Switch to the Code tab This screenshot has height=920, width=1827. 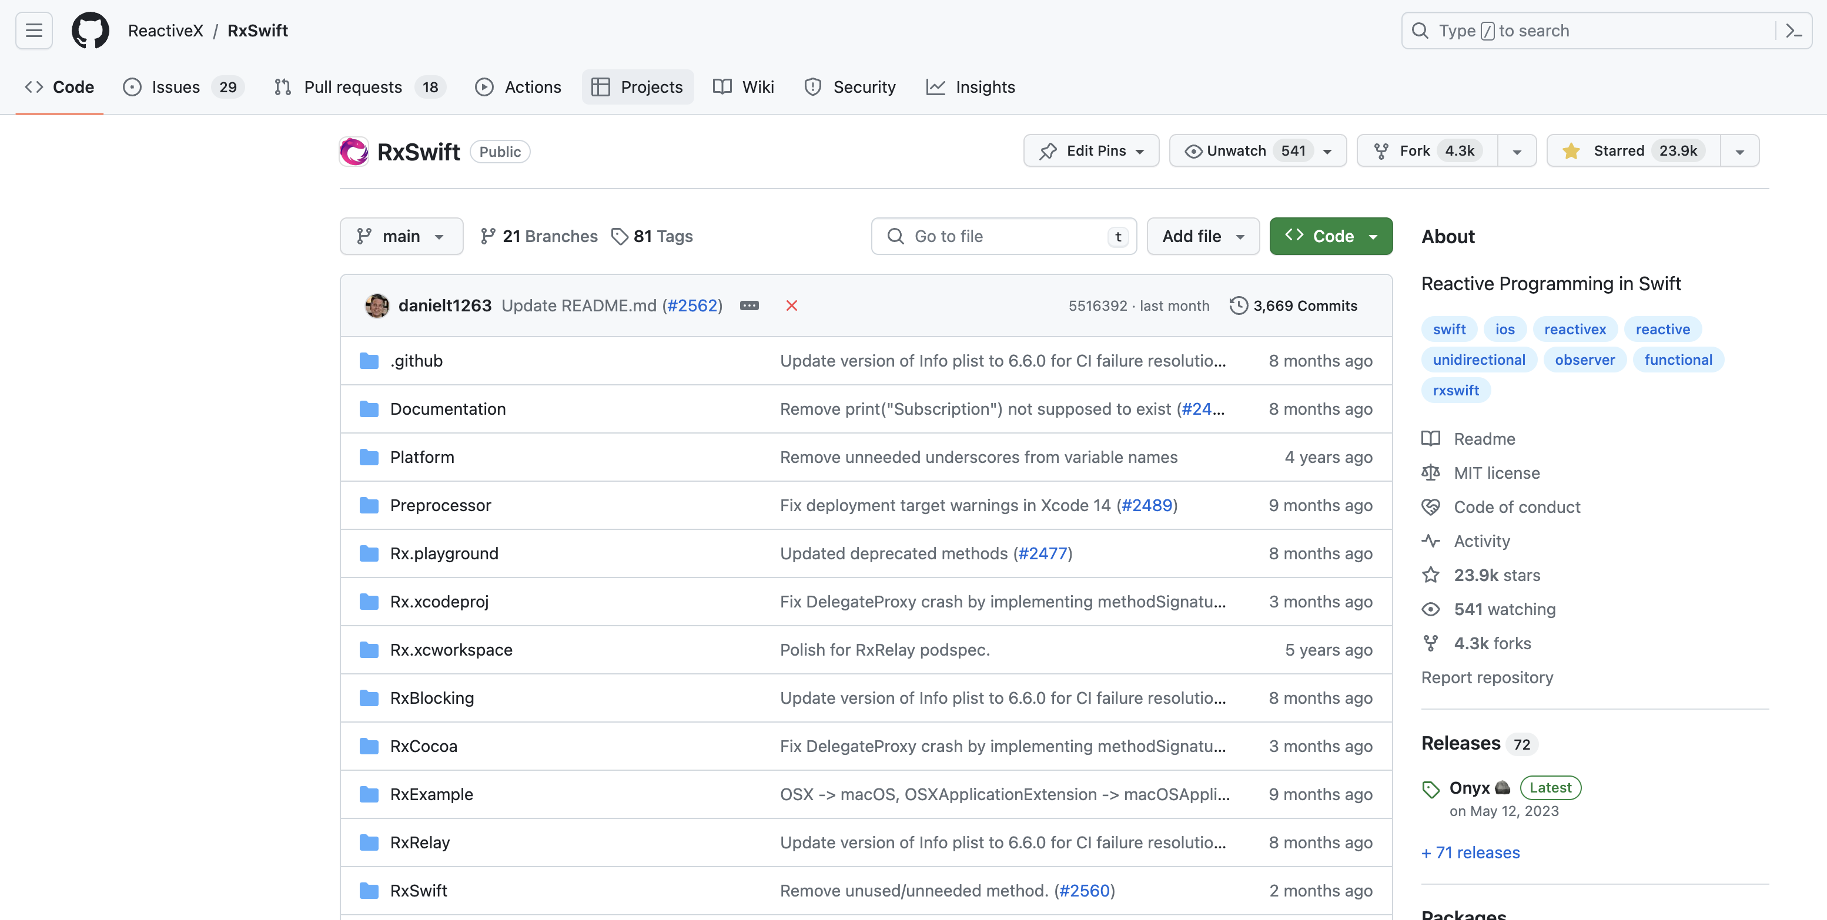coord(59,87)
